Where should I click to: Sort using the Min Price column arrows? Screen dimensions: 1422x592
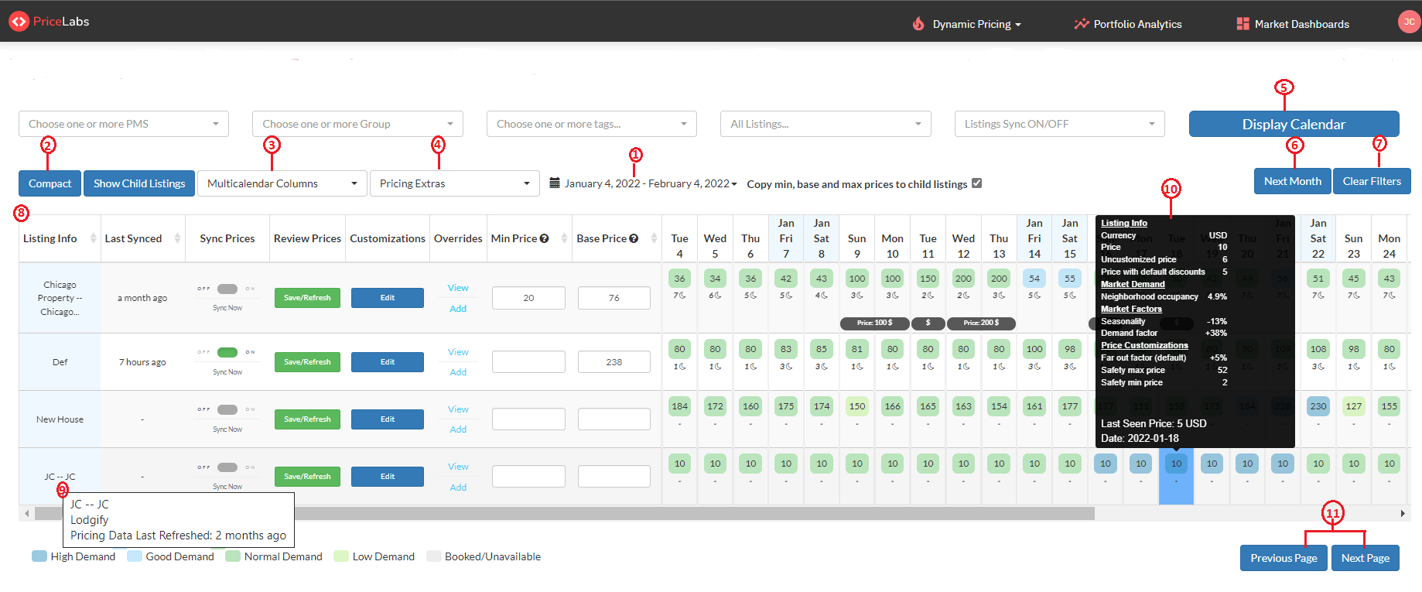[564, 238]
